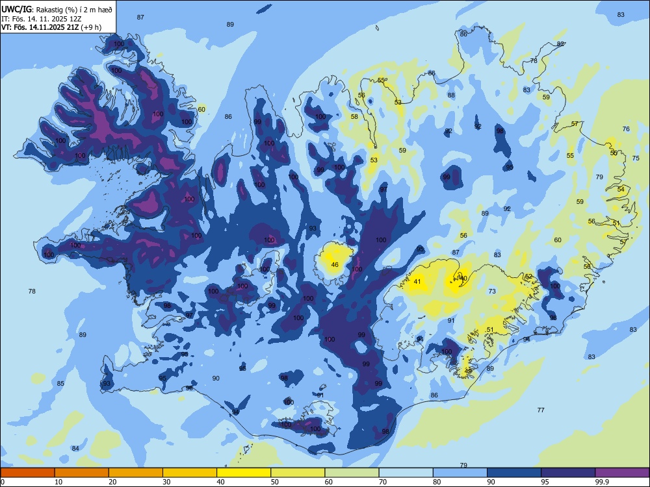
Task: Click the '54' value on the east coast
Action: click(x=621, y=189)
